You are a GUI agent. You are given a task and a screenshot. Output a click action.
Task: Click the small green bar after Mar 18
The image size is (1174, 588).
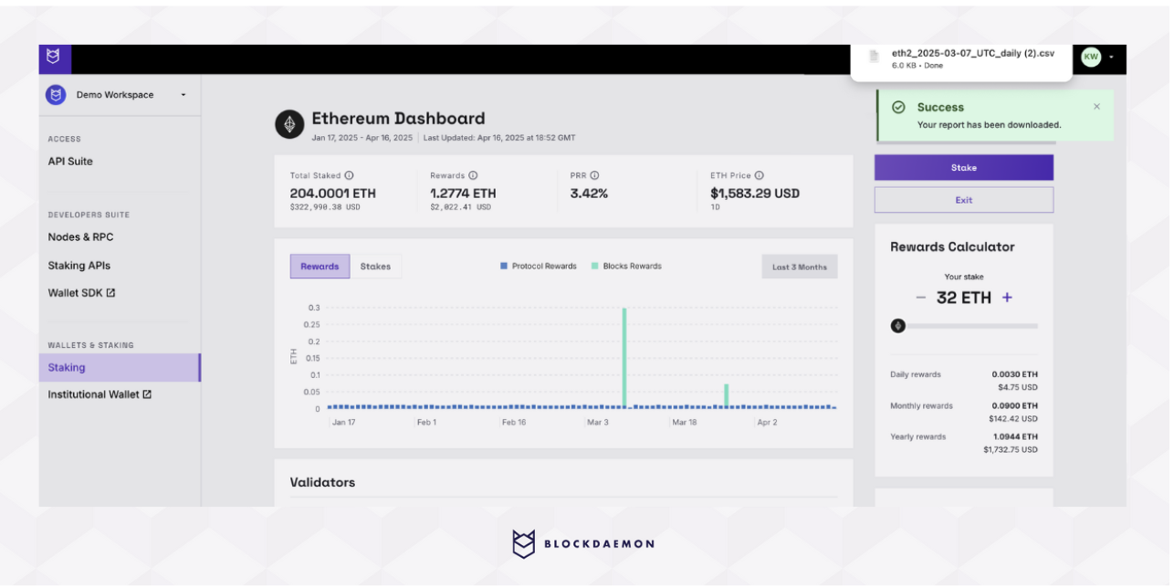tap(727, 395)
